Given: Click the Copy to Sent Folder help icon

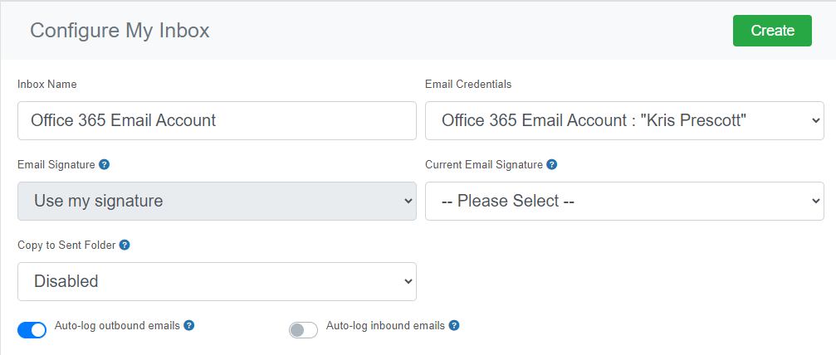Looking at the screenshot, I should tap(125, 246).
